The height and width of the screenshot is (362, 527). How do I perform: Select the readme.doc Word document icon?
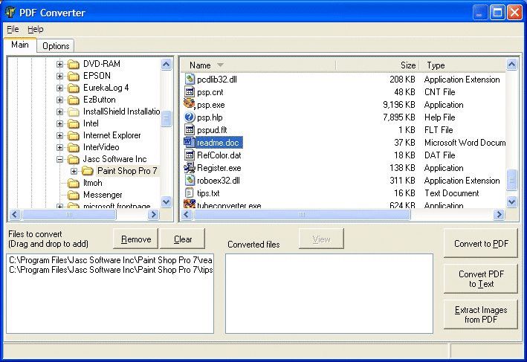[190, 143]
